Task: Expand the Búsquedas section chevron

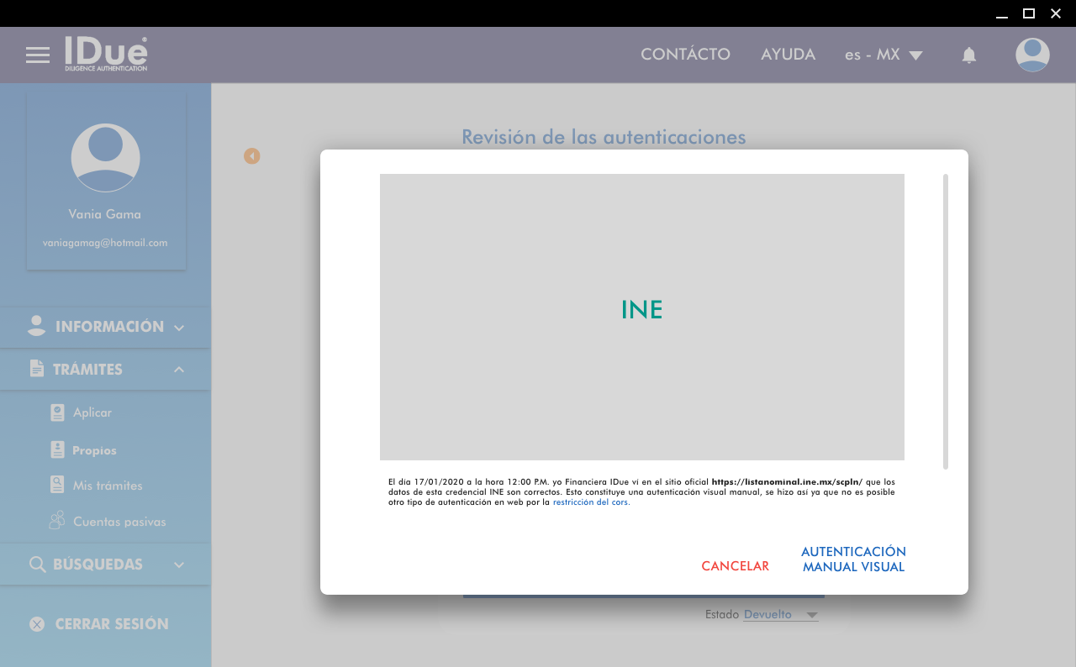Action: click(179, 565)
